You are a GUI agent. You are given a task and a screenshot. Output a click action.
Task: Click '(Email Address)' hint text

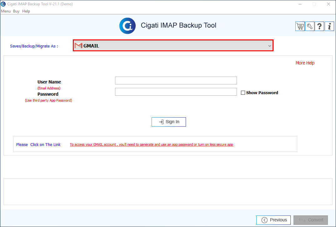tap(49, 88)
